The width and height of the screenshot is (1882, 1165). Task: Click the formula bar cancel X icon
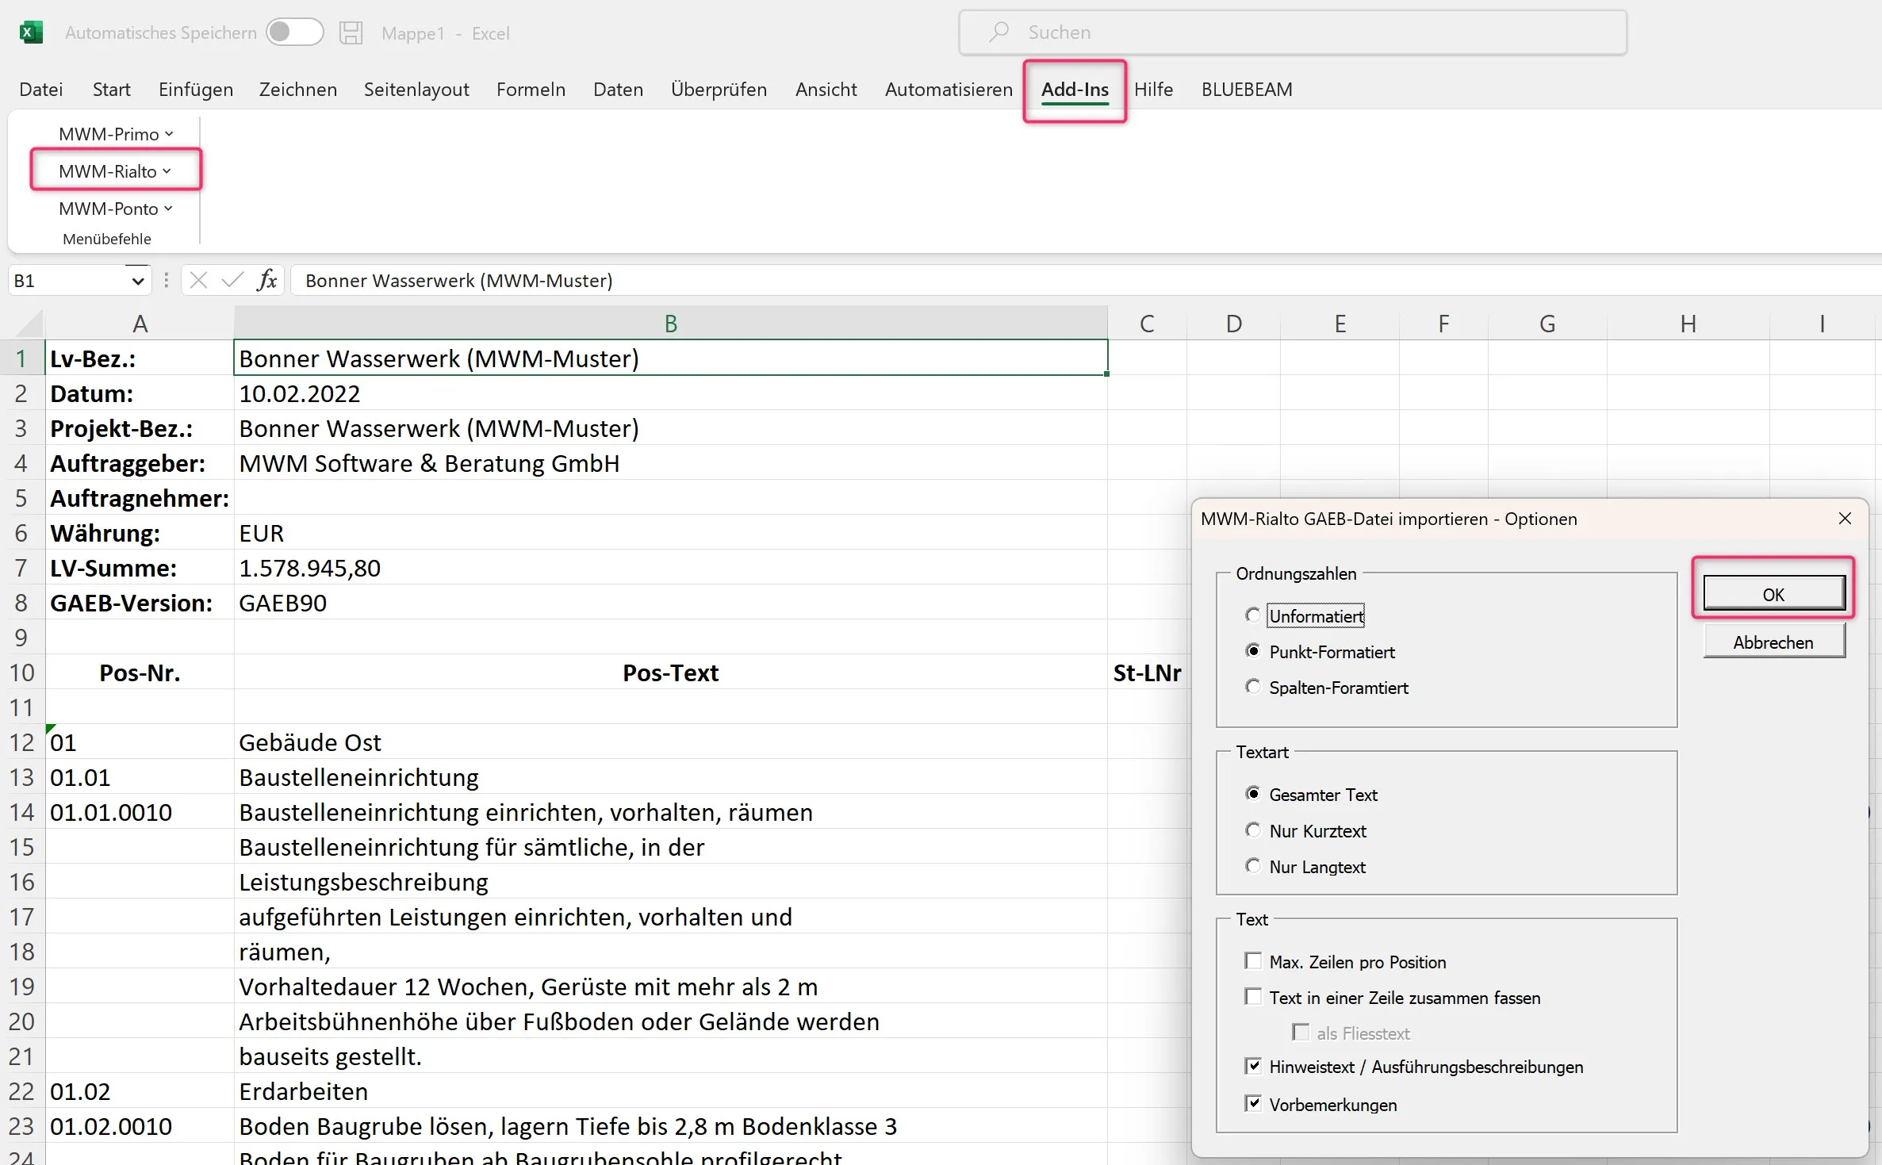(198, 280)
